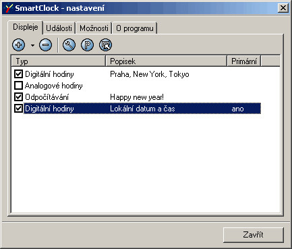Enable the Analogové hodiny checkbox

coord(18,86)
